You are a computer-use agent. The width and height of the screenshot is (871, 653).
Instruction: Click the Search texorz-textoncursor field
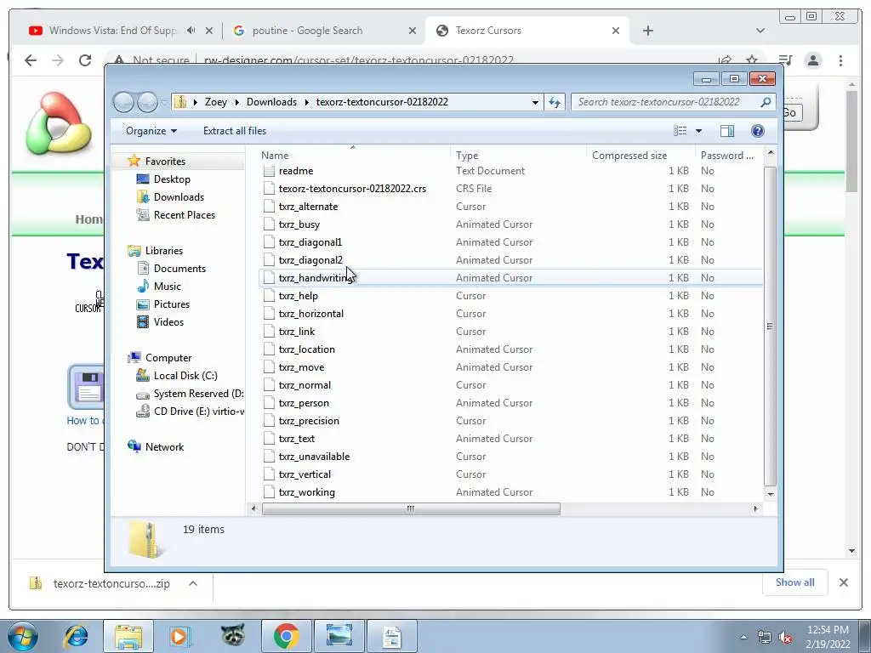[x=665, y=102]
